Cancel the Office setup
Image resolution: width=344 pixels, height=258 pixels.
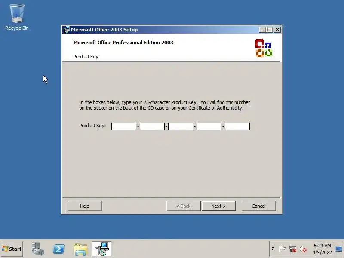click(259, 206)
